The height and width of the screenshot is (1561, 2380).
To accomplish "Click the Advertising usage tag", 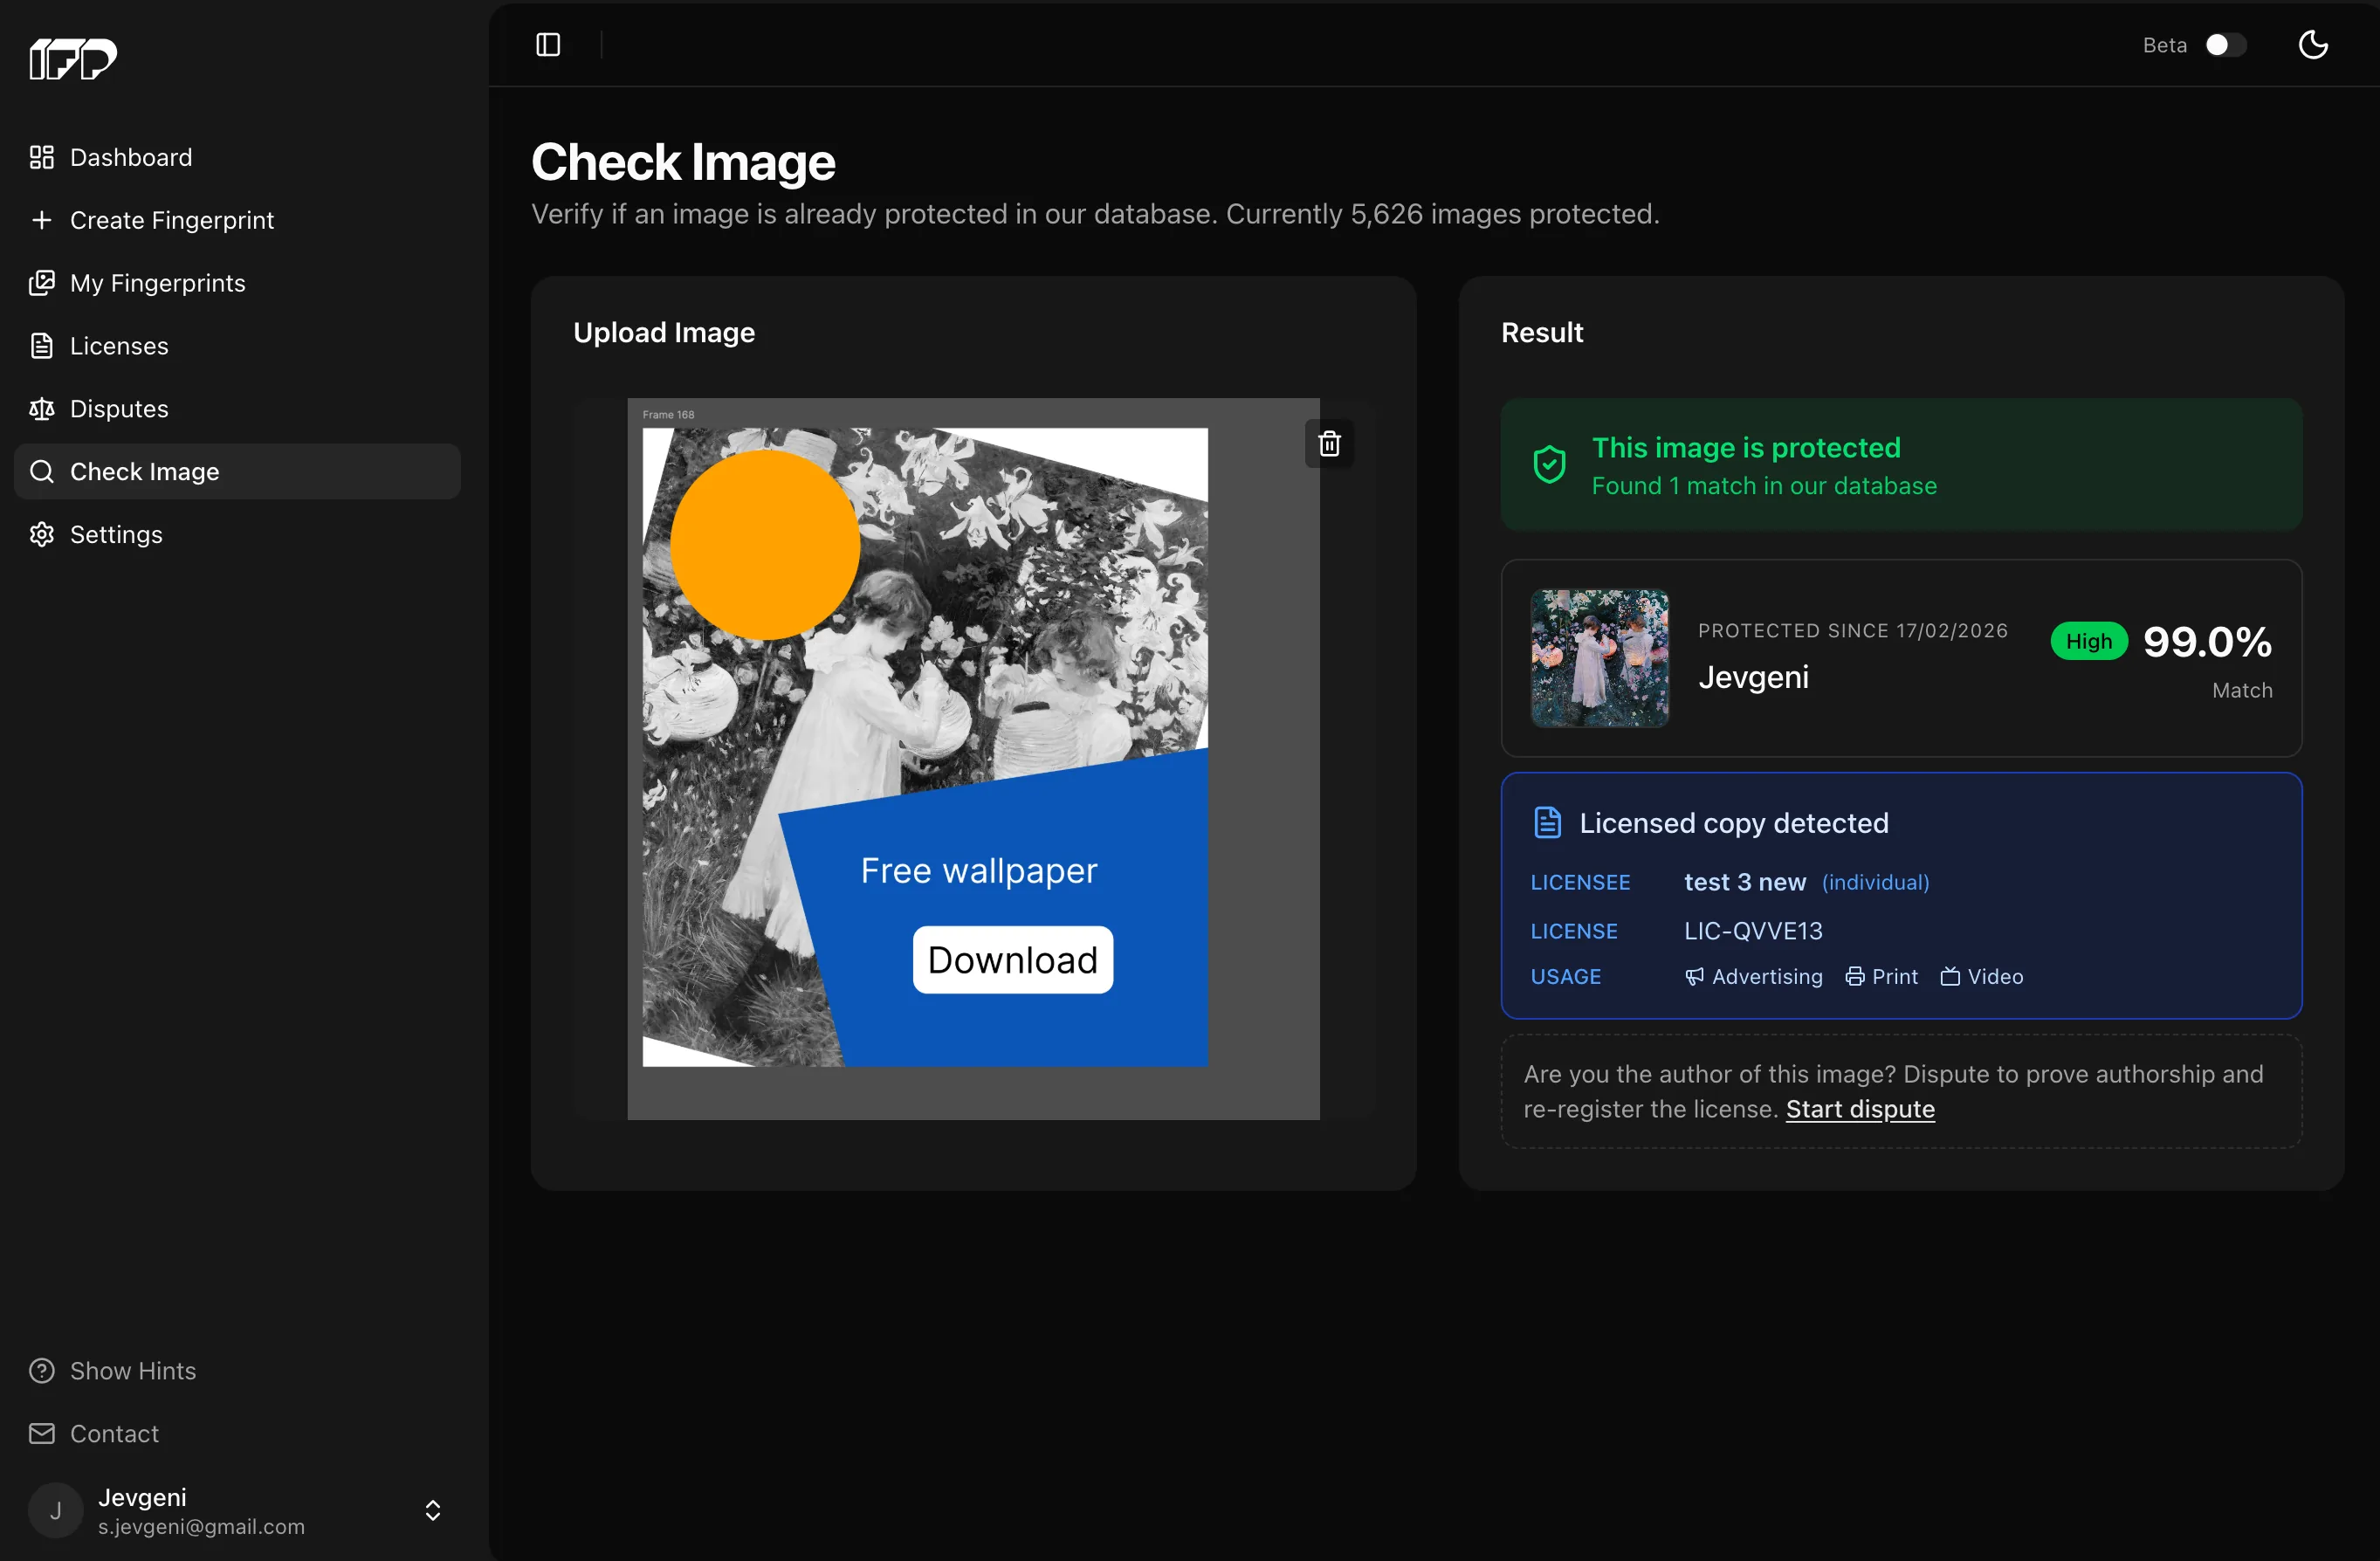I will (1754, 977).
